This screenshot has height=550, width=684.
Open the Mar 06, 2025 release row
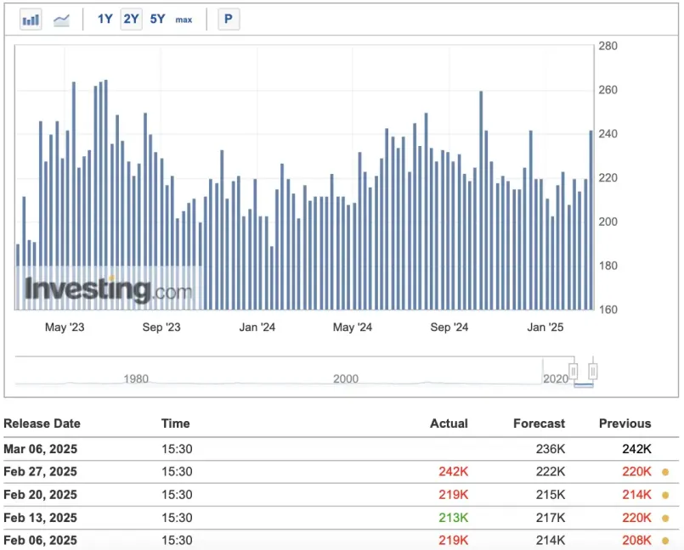[x=40, y=449]
